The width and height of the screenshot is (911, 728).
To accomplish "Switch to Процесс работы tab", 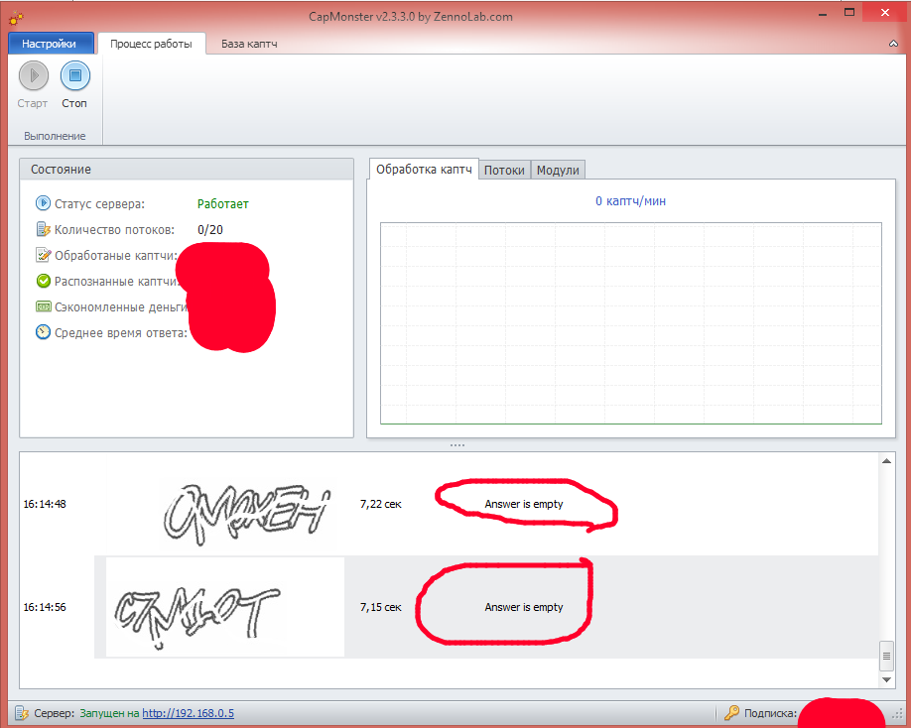I will click(151, 44).
